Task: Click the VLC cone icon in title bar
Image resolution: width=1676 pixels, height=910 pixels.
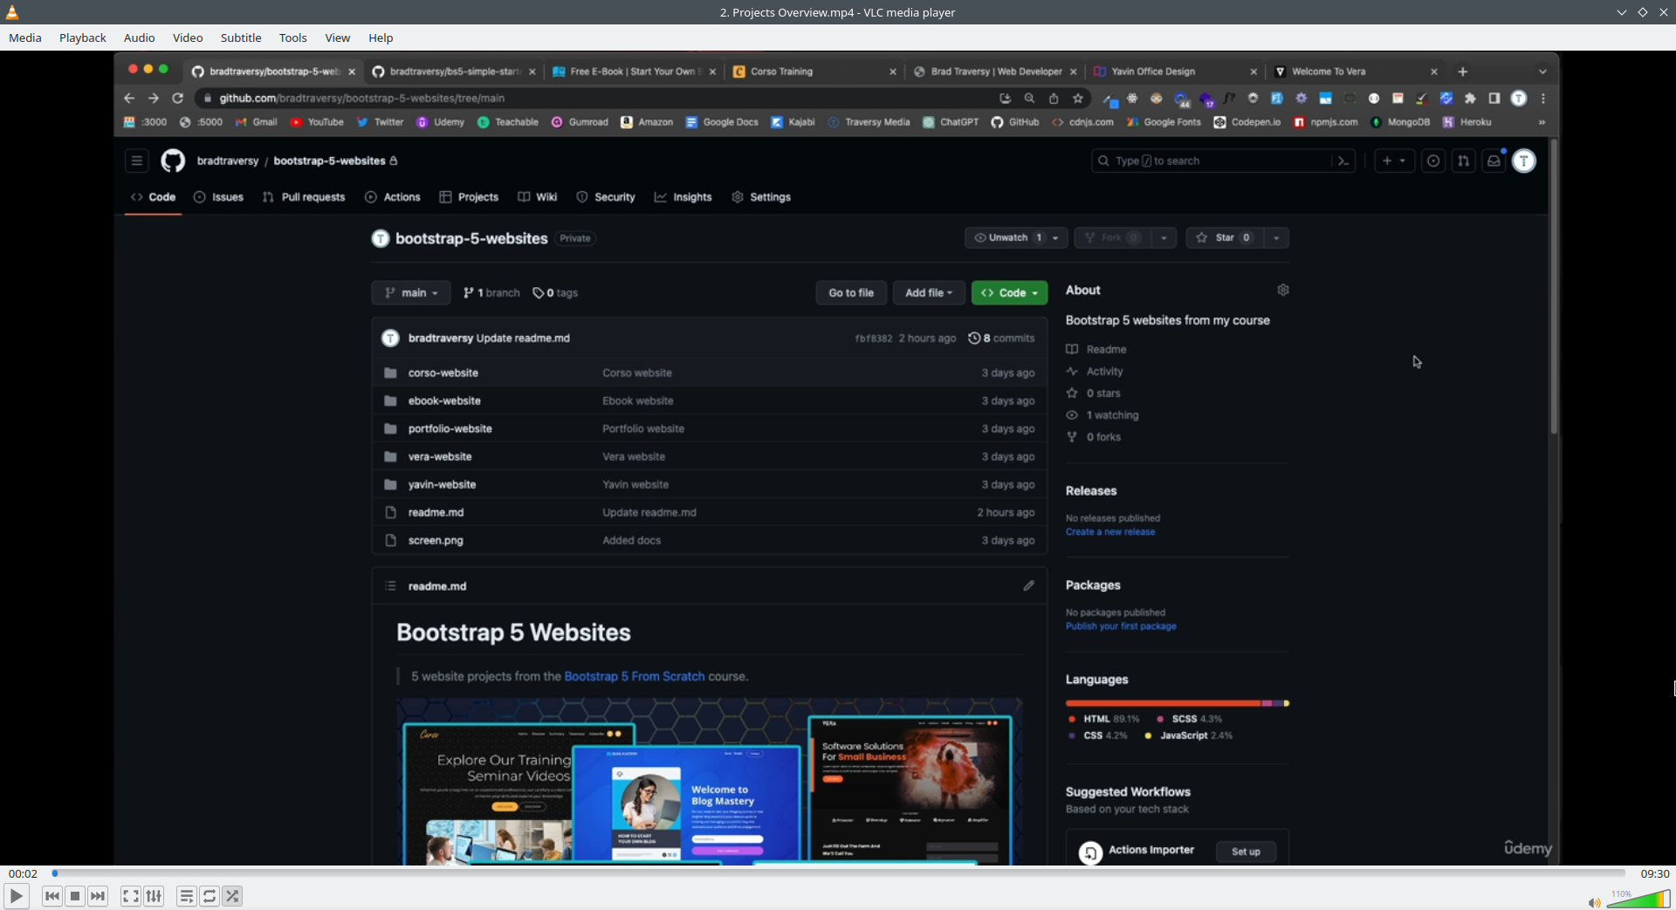Action: [12, 12]
